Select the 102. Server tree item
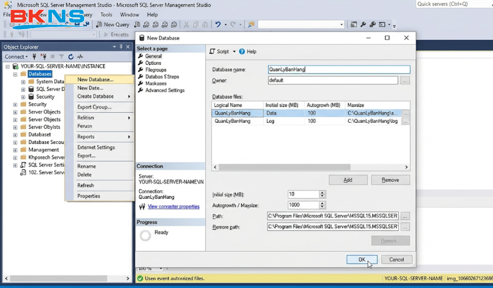Viewport: 493px width, 288px height. pyautogui.click(x=46, y=172)
